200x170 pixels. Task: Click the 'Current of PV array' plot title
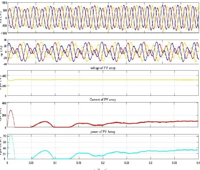click(103, 99)
